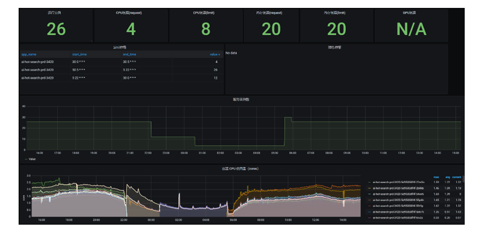Sort the CPU legend by max column
Viewport: 485px width, 232px height.
(x=435, y=177)
